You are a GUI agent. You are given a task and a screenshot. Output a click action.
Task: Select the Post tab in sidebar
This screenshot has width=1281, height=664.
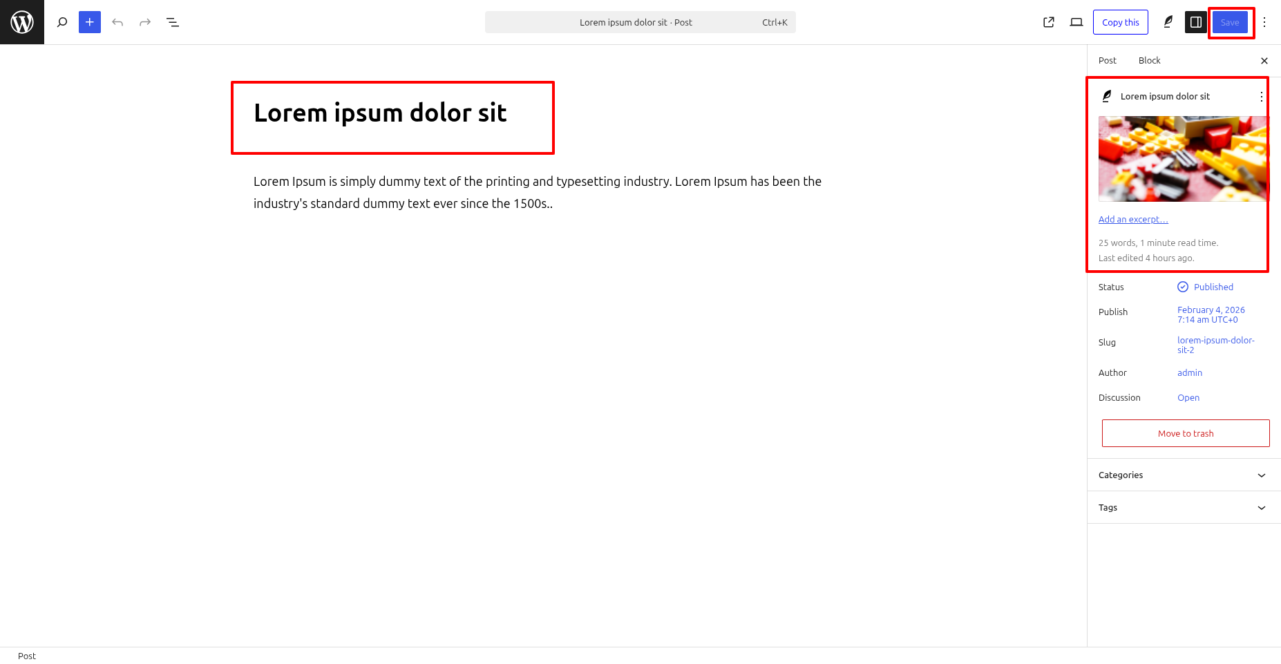[x=1107, y=60]
